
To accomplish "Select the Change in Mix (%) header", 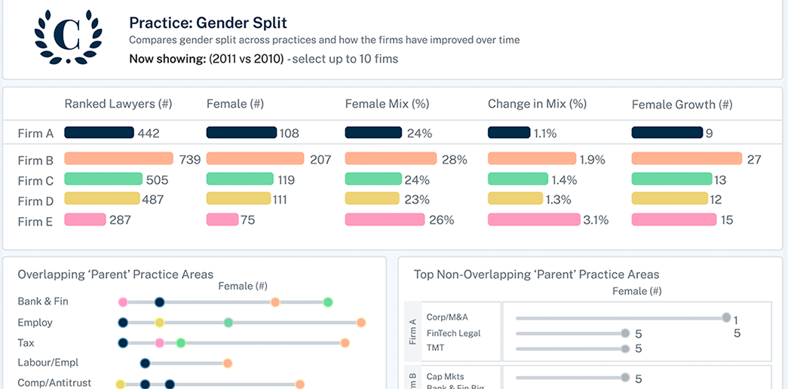I will coord(537,104).
